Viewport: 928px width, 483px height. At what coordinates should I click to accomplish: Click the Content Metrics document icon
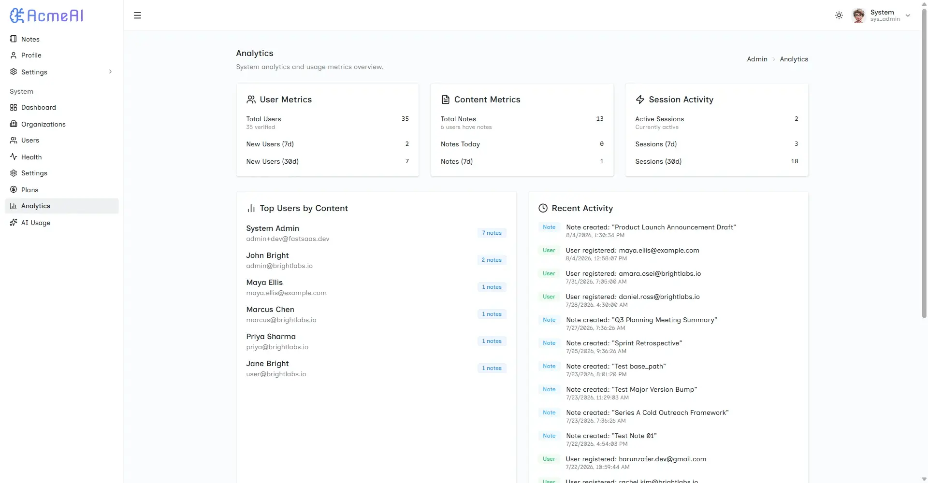coord(445,99)
